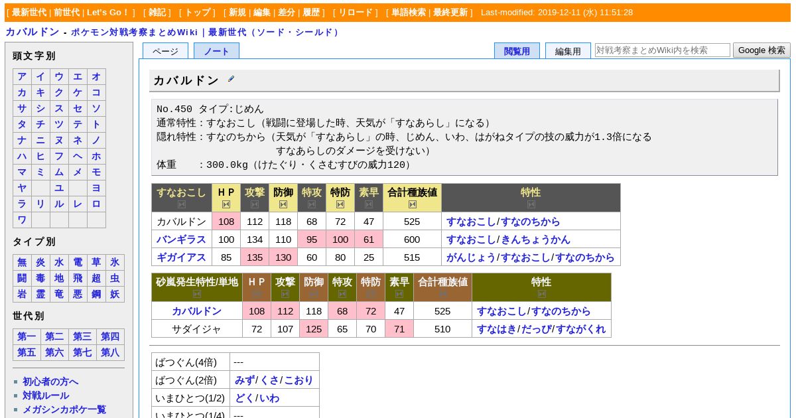The height and width of the screenshot is (418, 796).
Task: Sort 砂嵐発生特性/単地 table by name column icon
Action: pos(197,294)
